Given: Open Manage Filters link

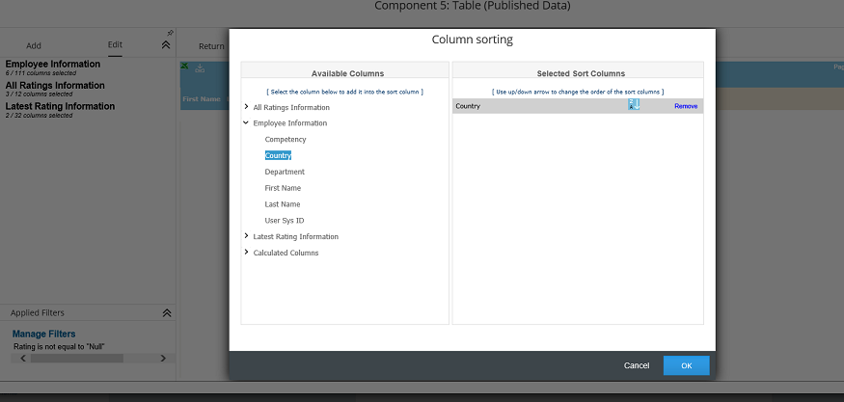Looking at the screenshot, I should [44, 334].
